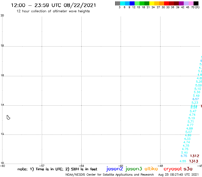Click the title time range 12:00 – 23:59 UTC

pyautogui.click(x=37, y=5)
